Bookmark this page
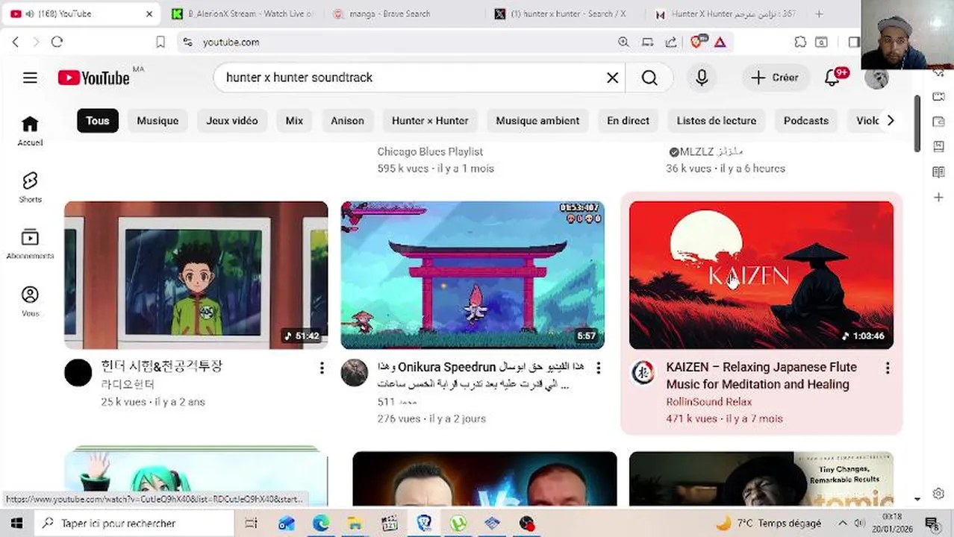Screen dimensions: 954x537 [160, 43]
